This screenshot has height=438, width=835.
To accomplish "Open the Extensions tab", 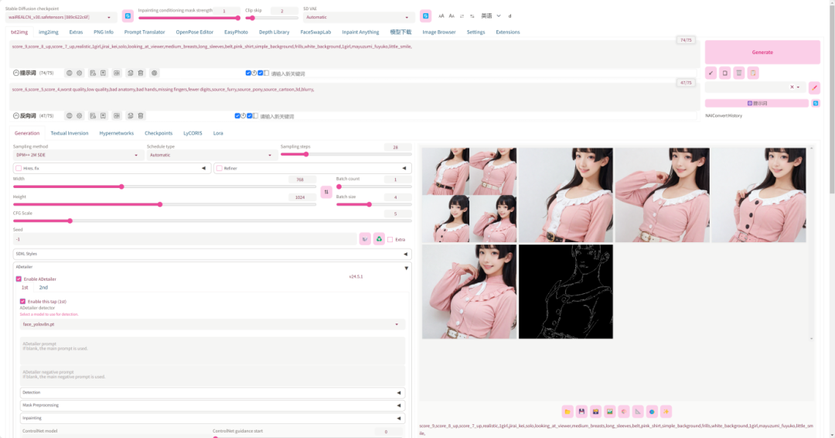I will click(507, 32).
